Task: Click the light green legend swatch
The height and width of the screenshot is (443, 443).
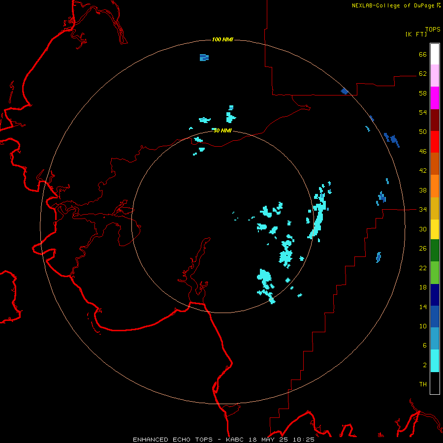Action: [x=435, y=273]
